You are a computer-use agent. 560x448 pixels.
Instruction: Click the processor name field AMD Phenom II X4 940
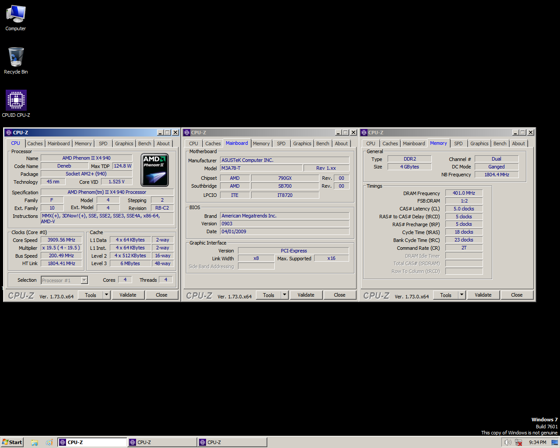click(x=86, y=158)
